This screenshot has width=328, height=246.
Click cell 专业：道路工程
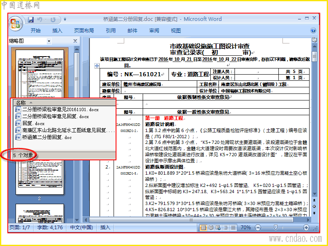190,74
